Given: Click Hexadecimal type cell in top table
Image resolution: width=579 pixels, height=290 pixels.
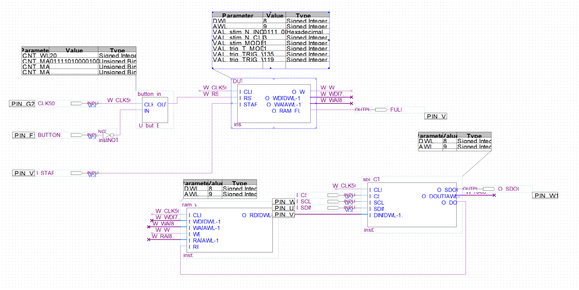Looking at the screenshot, I should (x=307, y=32).
